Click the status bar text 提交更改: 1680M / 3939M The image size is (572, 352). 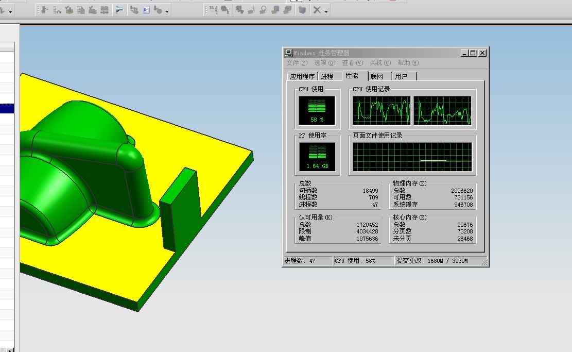point(432,261)
